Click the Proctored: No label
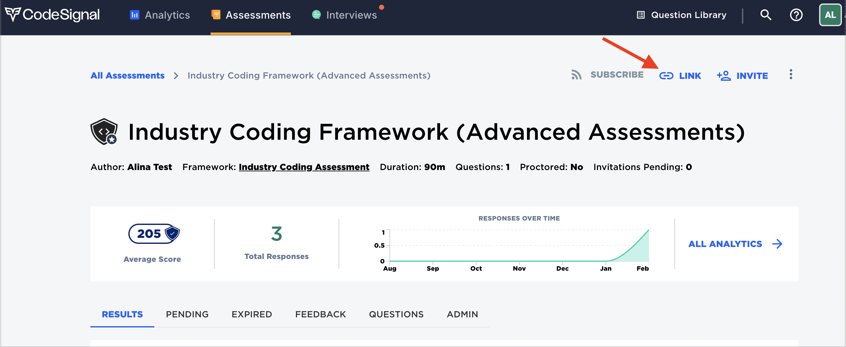Screen dimensions: 846x347 point(551,167)
